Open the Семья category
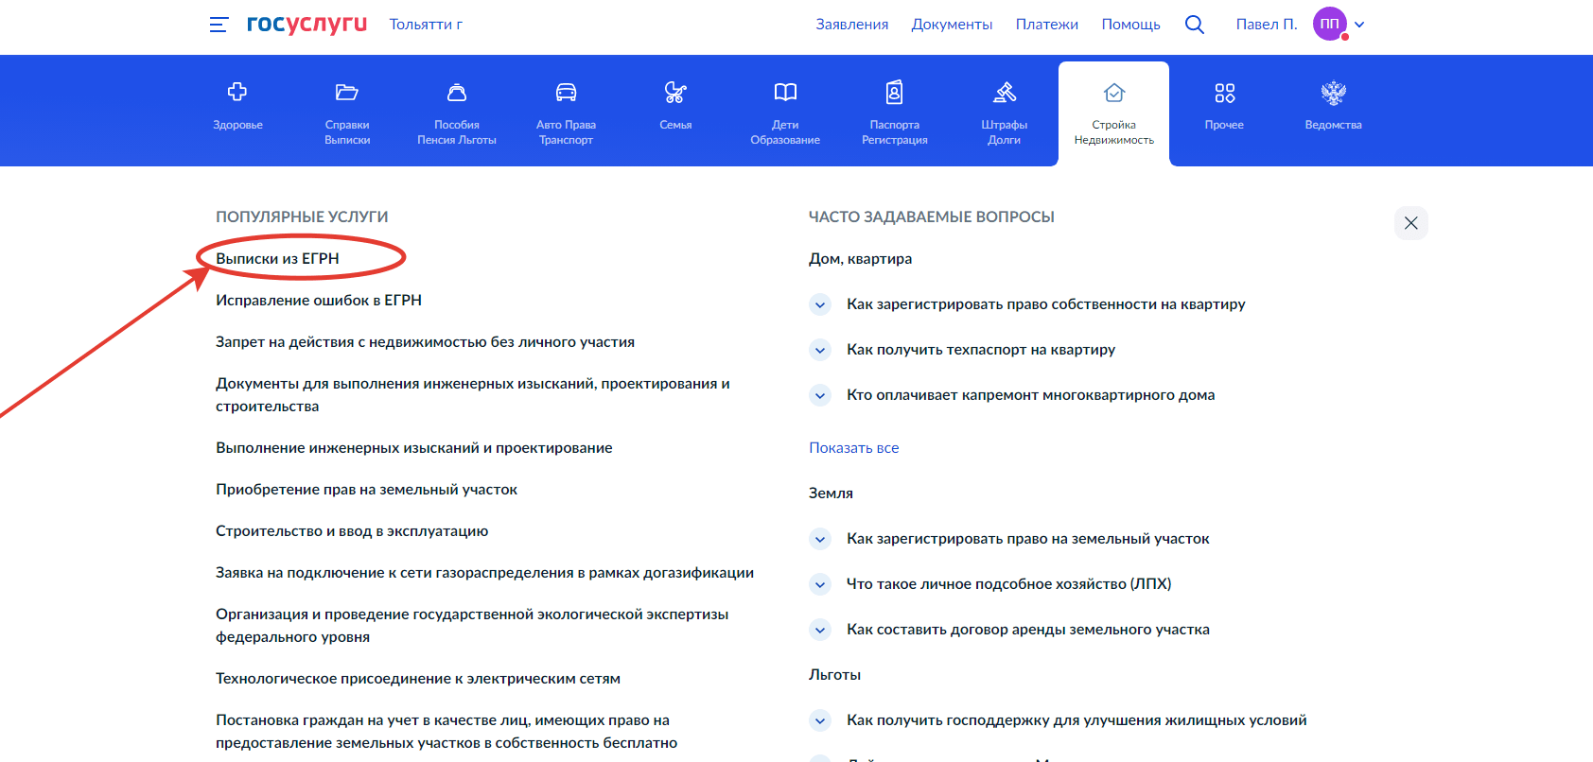 coord(675,107)
